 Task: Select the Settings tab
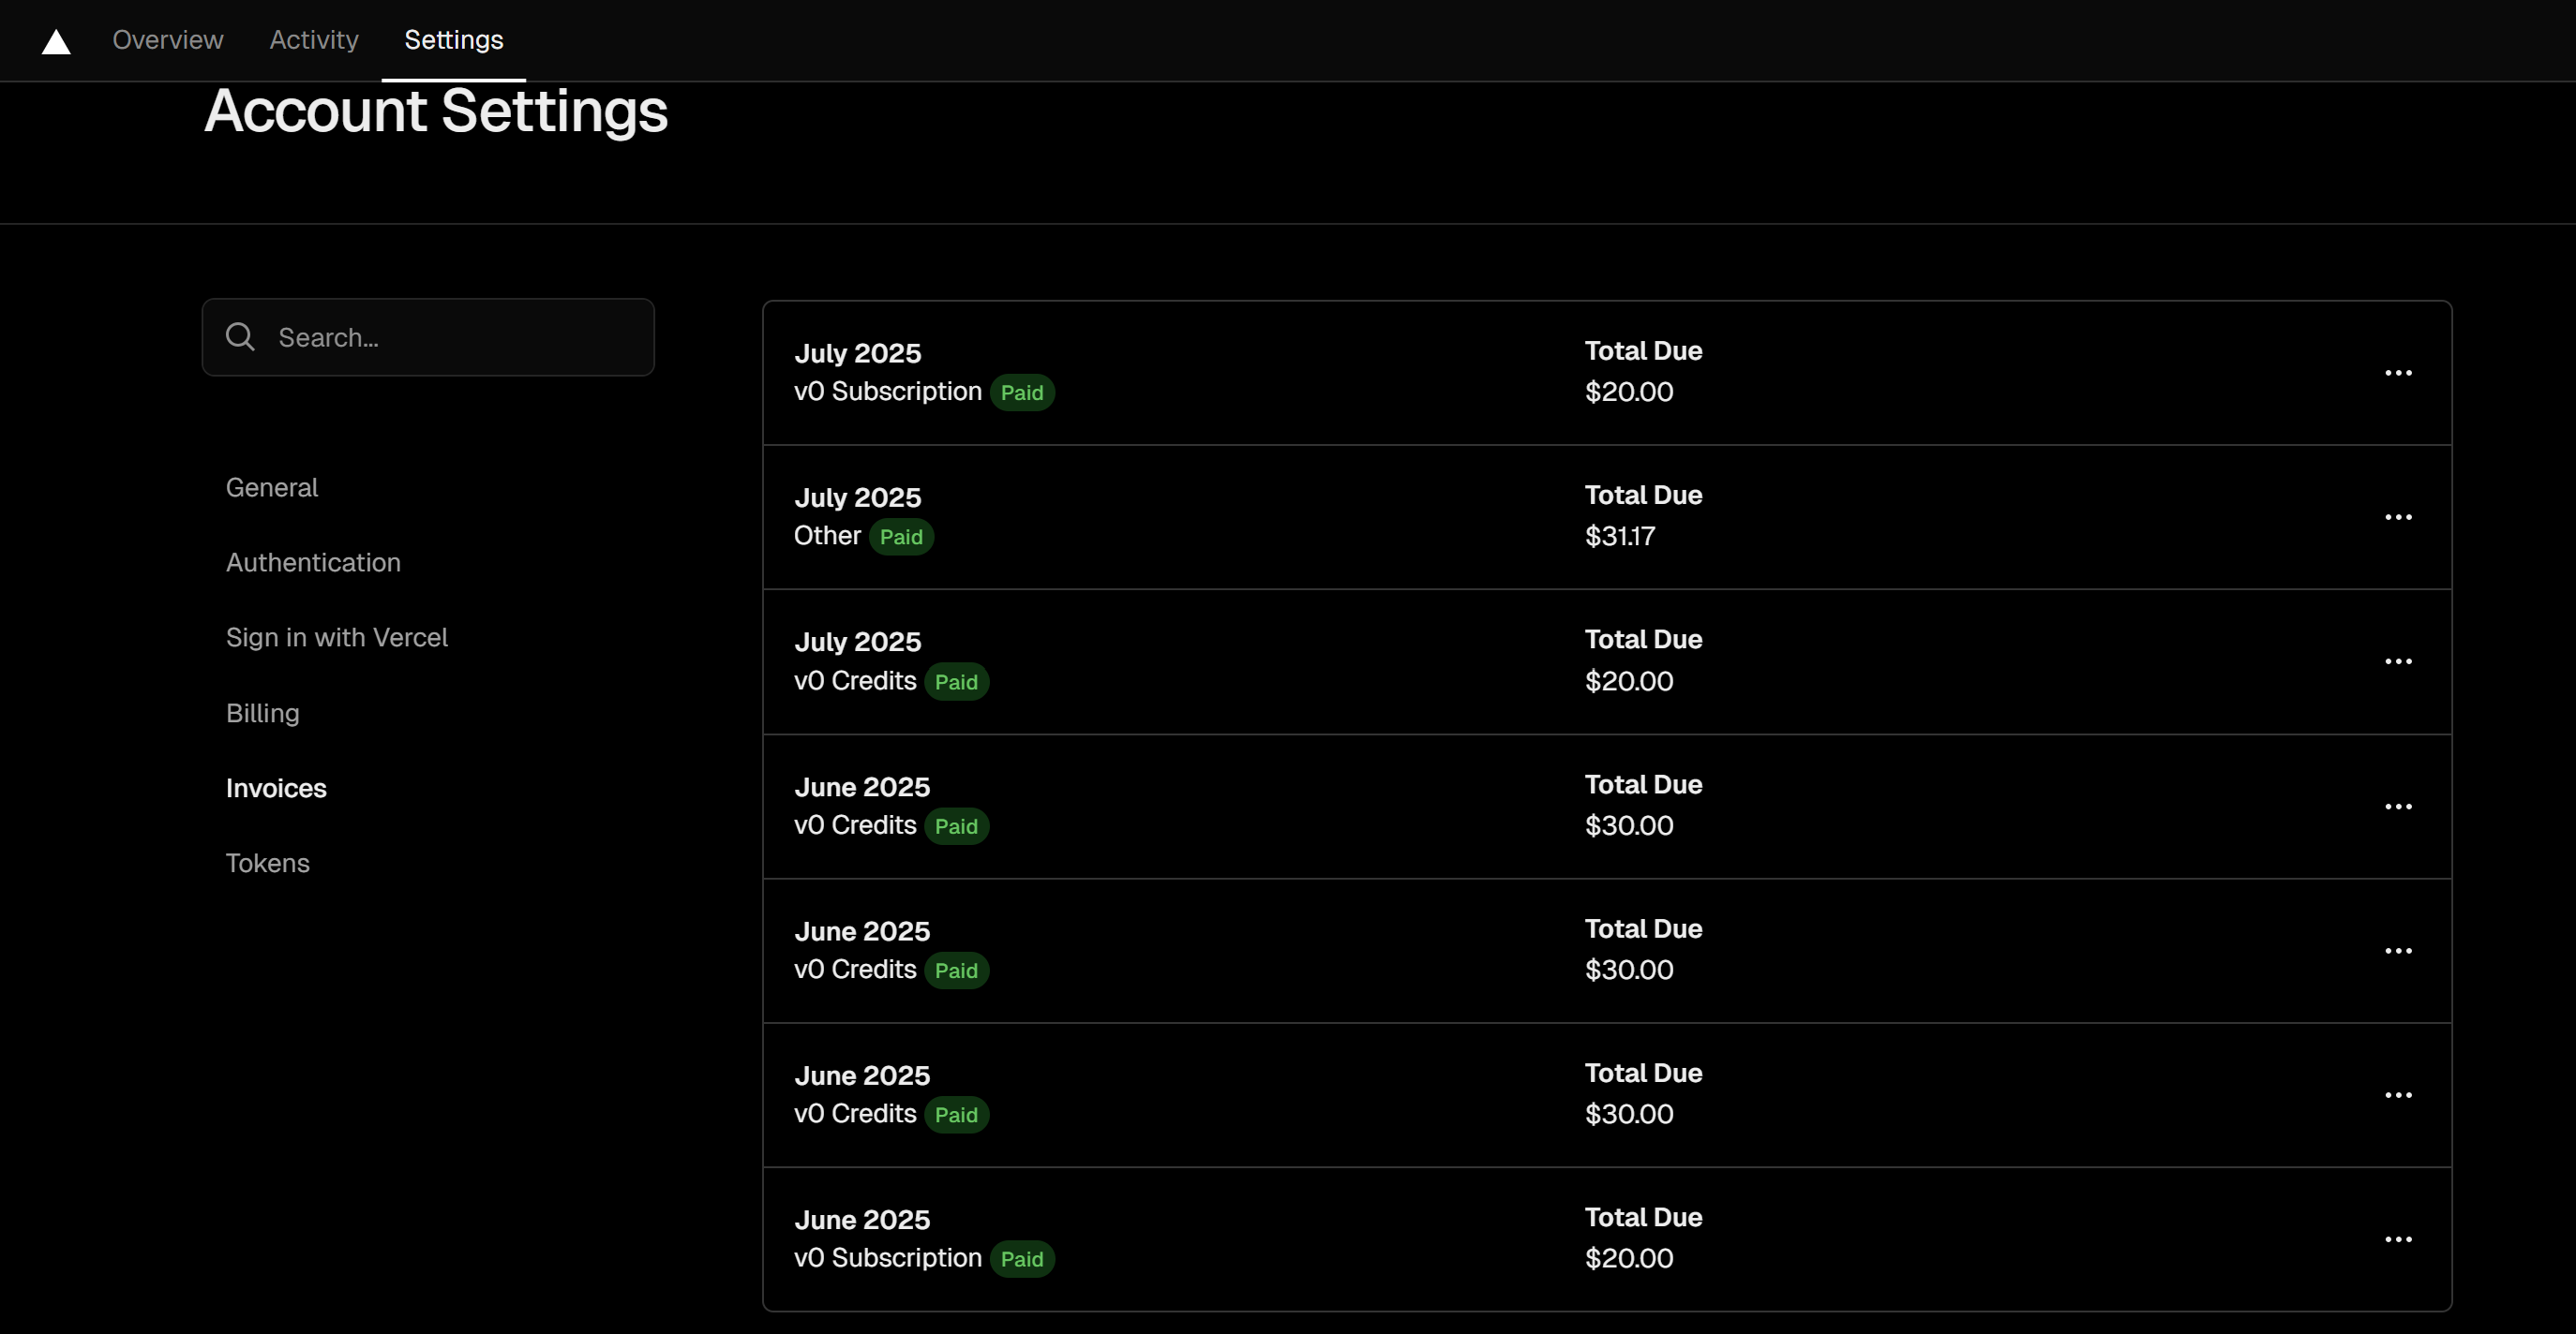click(x=453, y=40)
